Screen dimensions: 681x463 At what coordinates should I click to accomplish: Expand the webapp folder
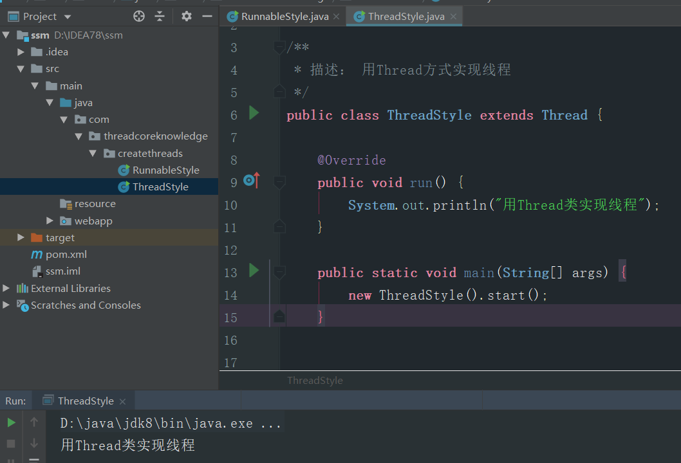[x=50, y=221]
